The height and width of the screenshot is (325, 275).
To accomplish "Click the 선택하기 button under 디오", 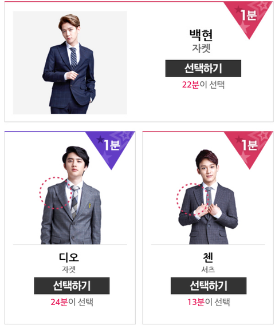I will point(72,286).
